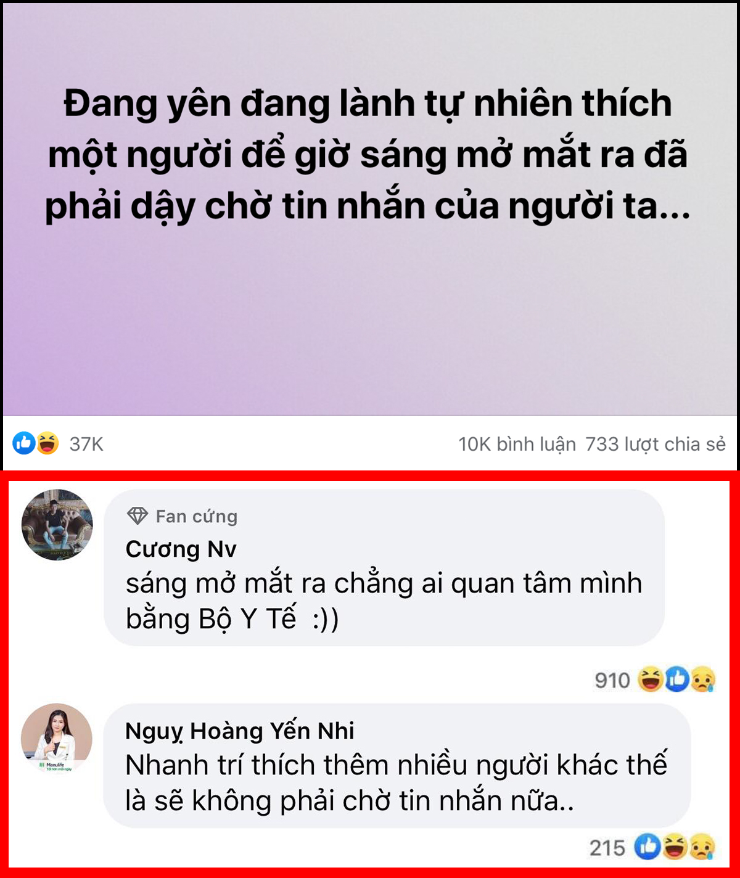Viewport: 740px width, 878px height.
Task: Open the 910 reactions count
Action: (612, 680)
